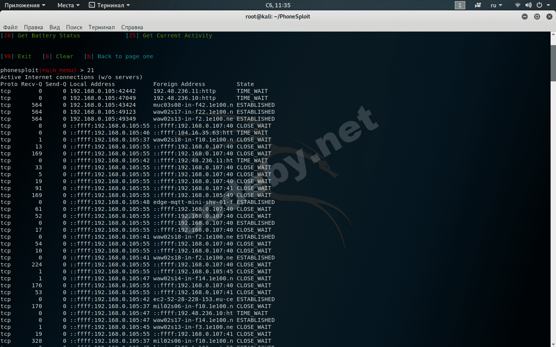Click the volume speaker icon
Image resolution: width=556 pixels, height=347 pixels.
click(x=529, y=5)
